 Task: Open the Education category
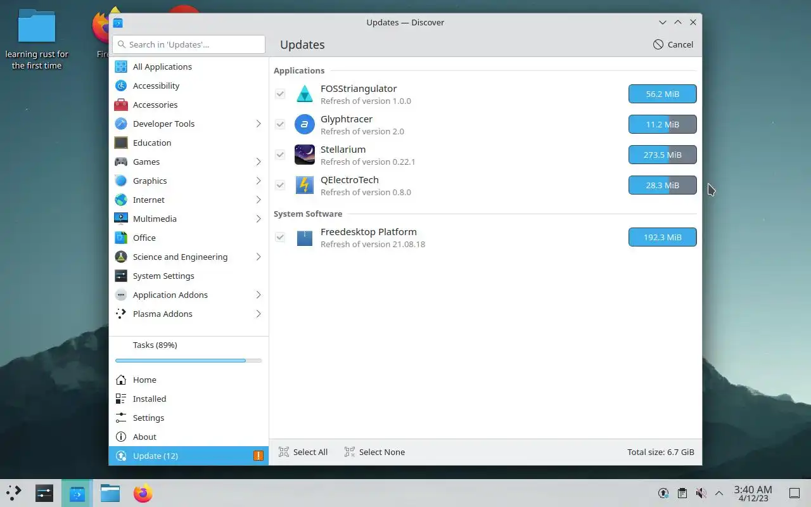pyautogui.click(x=189, y=143)
